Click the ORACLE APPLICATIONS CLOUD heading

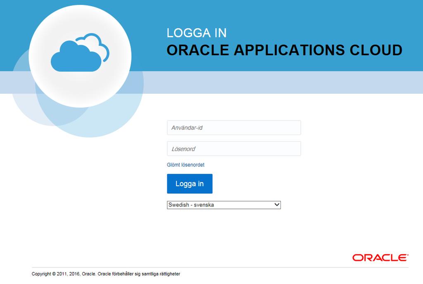[284, 50]
